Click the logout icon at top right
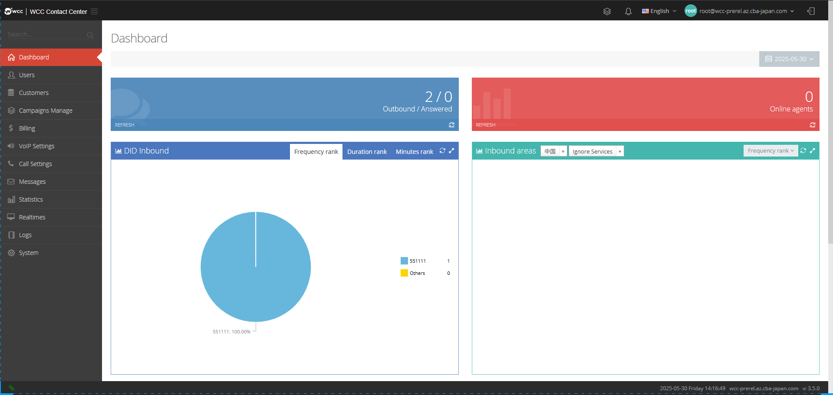 coord(811,11)
